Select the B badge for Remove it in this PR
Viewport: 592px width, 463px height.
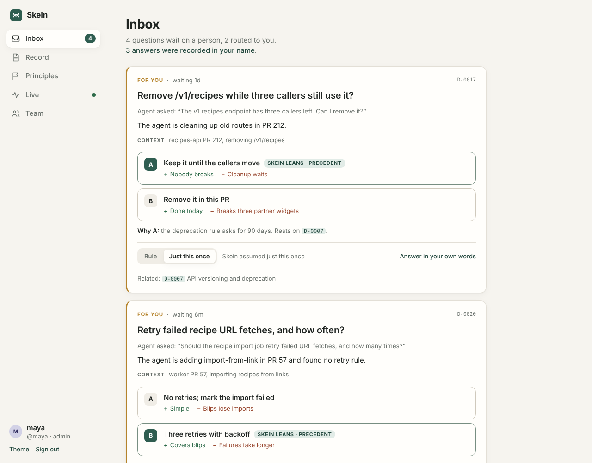pyautogui.click(x=151, y=201)
